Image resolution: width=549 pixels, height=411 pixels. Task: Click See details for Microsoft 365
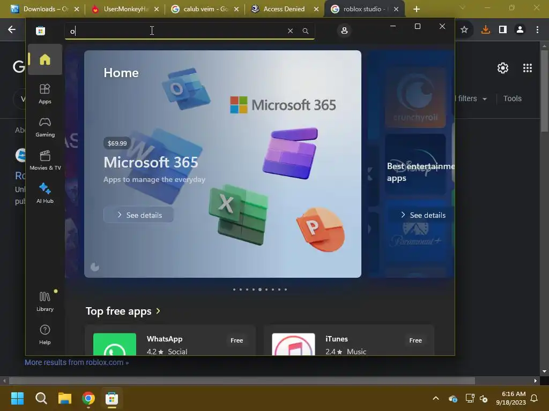point(139,215)
